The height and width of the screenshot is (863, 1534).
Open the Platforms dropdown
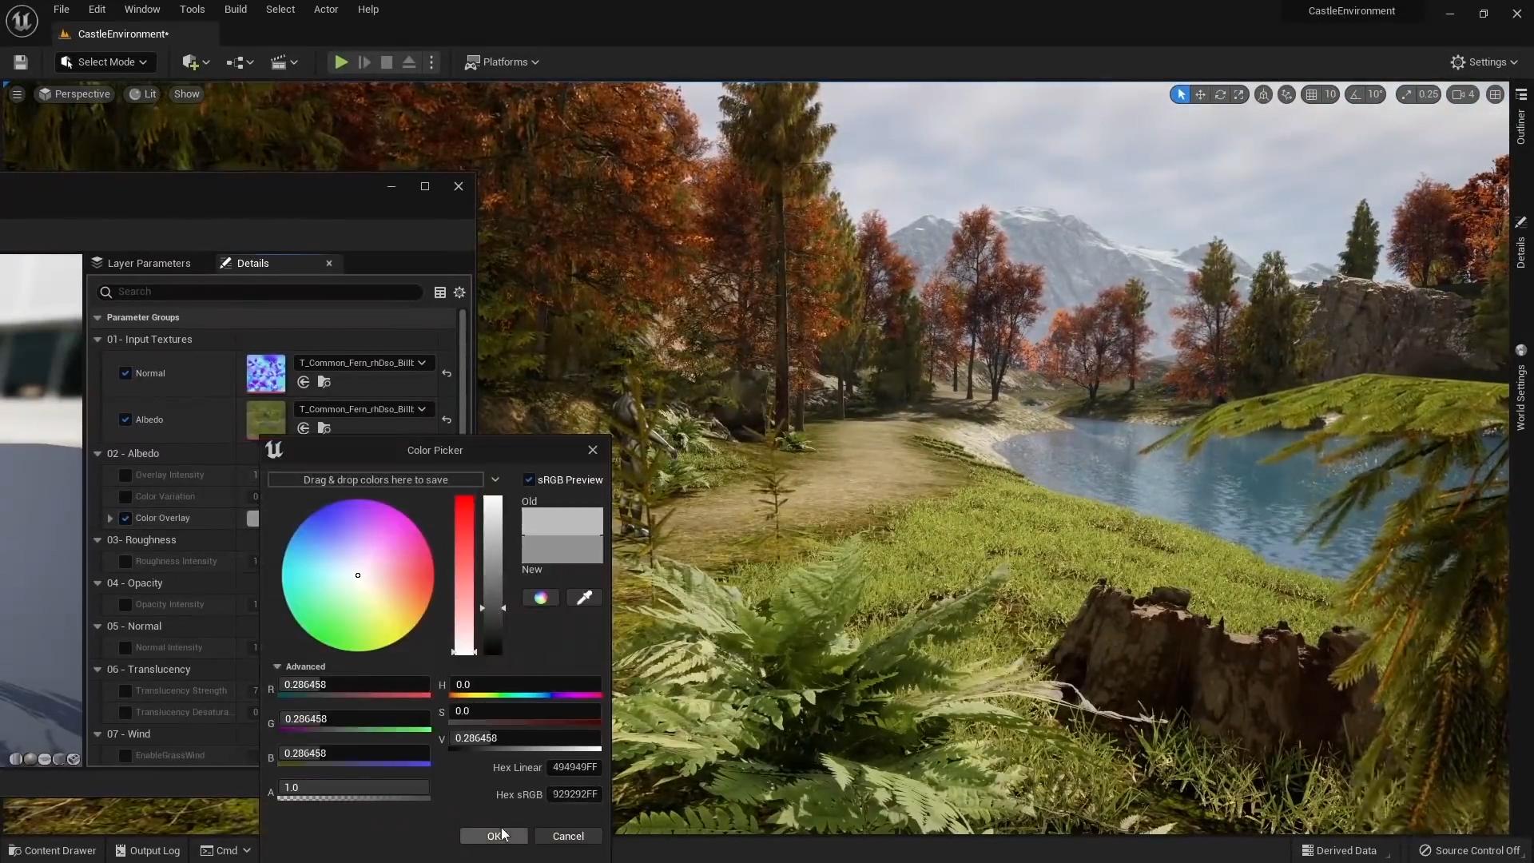[x=503, y=62]
